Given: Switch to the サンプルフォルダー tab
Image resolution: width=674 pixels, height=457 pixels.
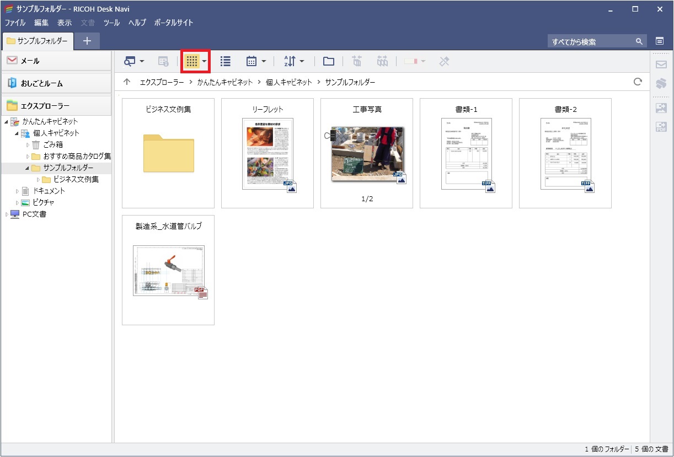Looking at the screenshot, I should 38,41.
